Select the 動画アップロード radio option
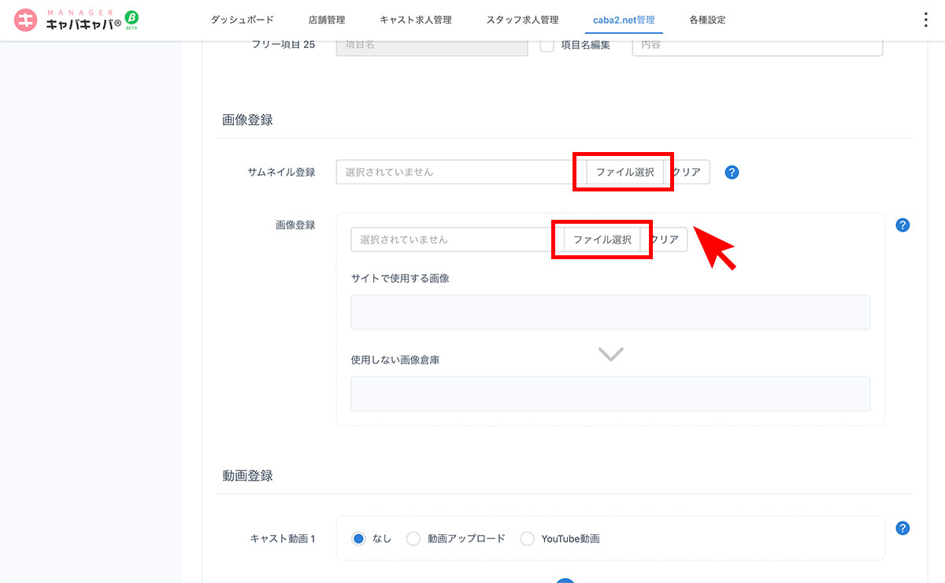Viewport: 945px width, 583px height. click(413, 539)
